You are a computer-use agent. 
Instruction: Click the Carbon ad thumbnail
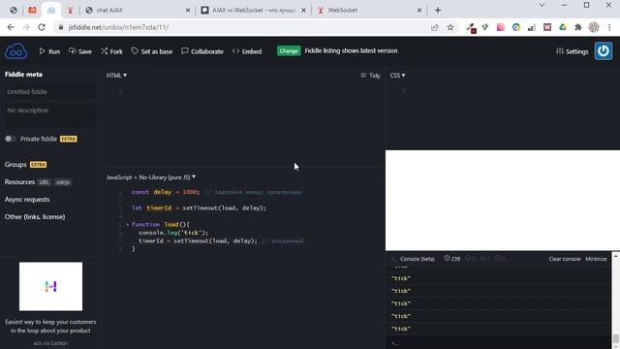point(50,287)
